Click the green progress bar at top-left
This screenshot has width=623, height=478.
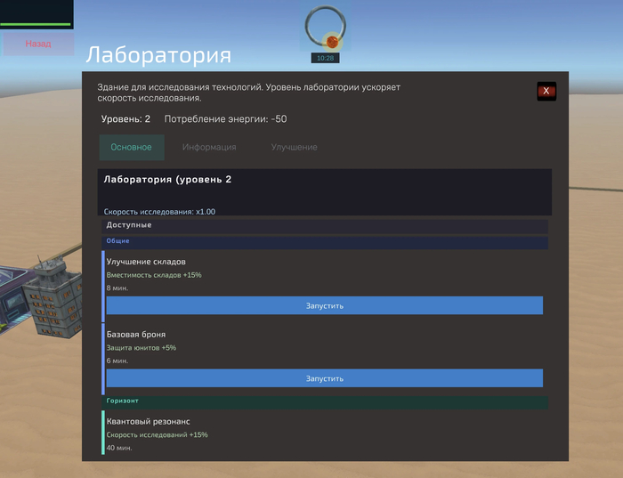(36, 25)
